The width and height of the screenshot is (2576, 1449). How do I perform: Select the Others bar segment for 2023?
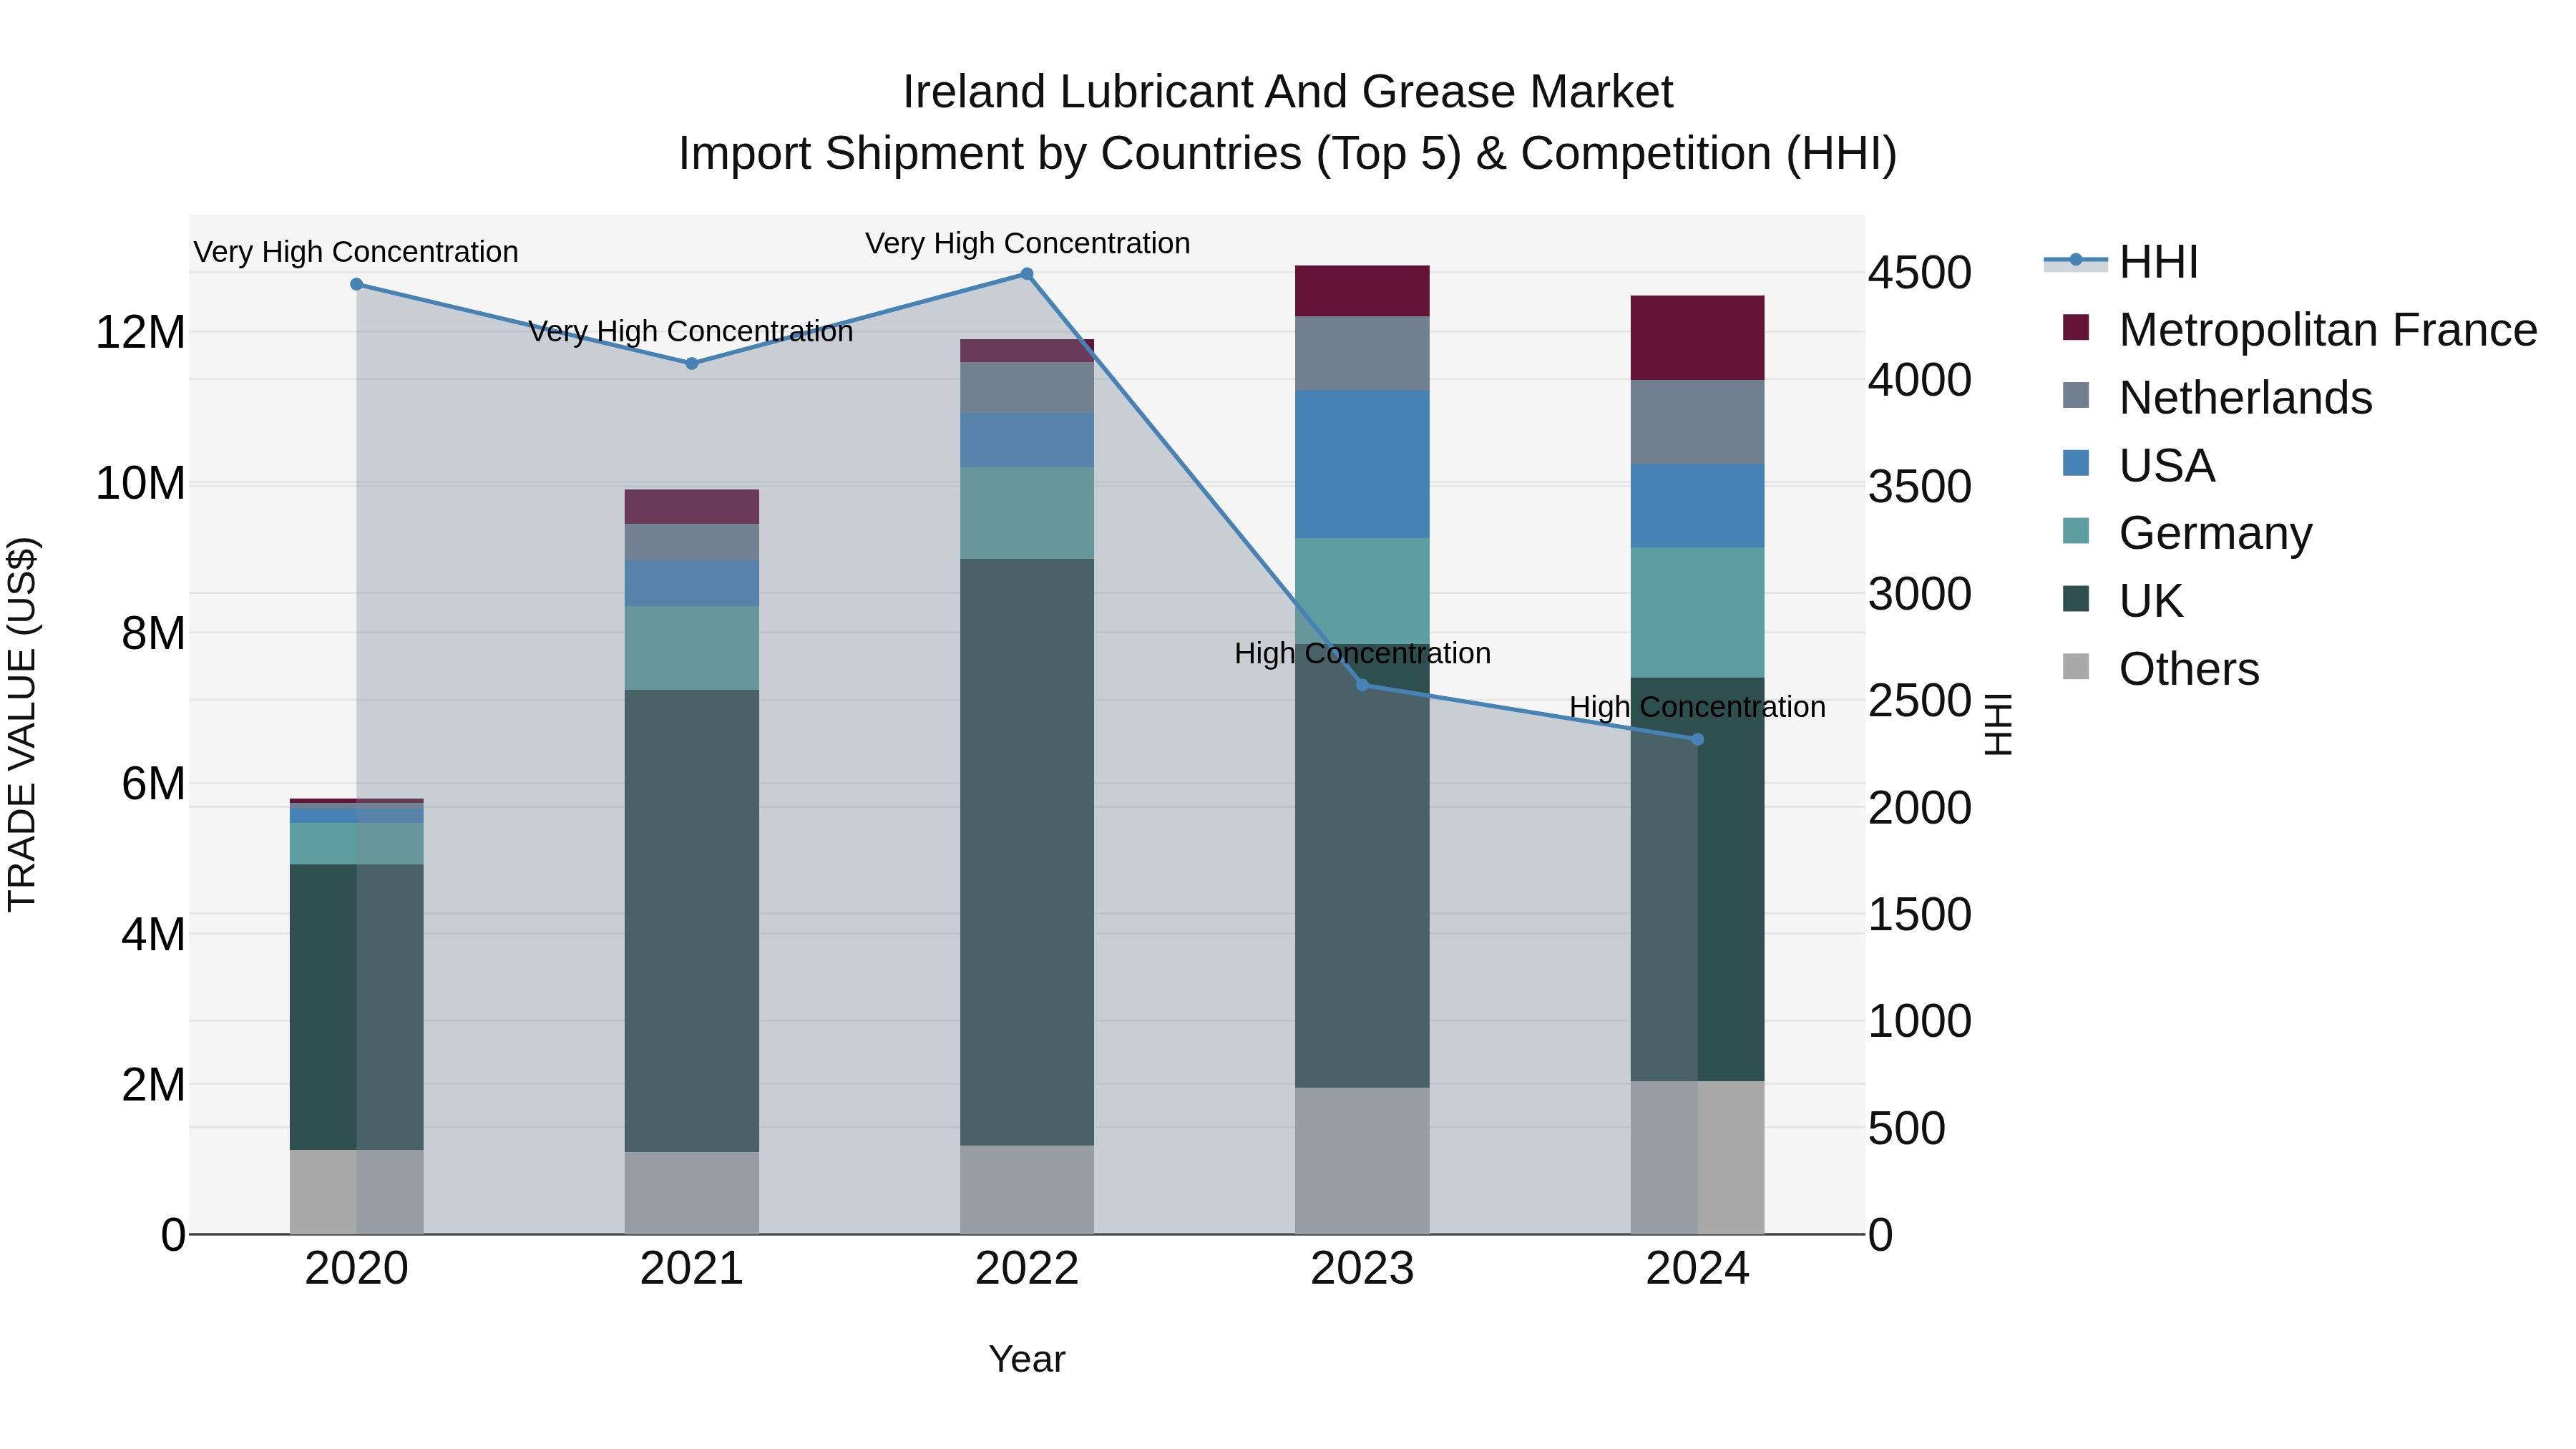(1362, 1161)
